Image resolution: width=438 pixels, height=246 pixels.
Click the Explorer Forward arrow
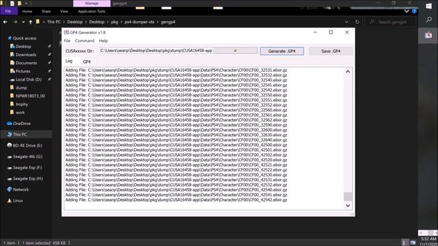click(x=15, y=22)
